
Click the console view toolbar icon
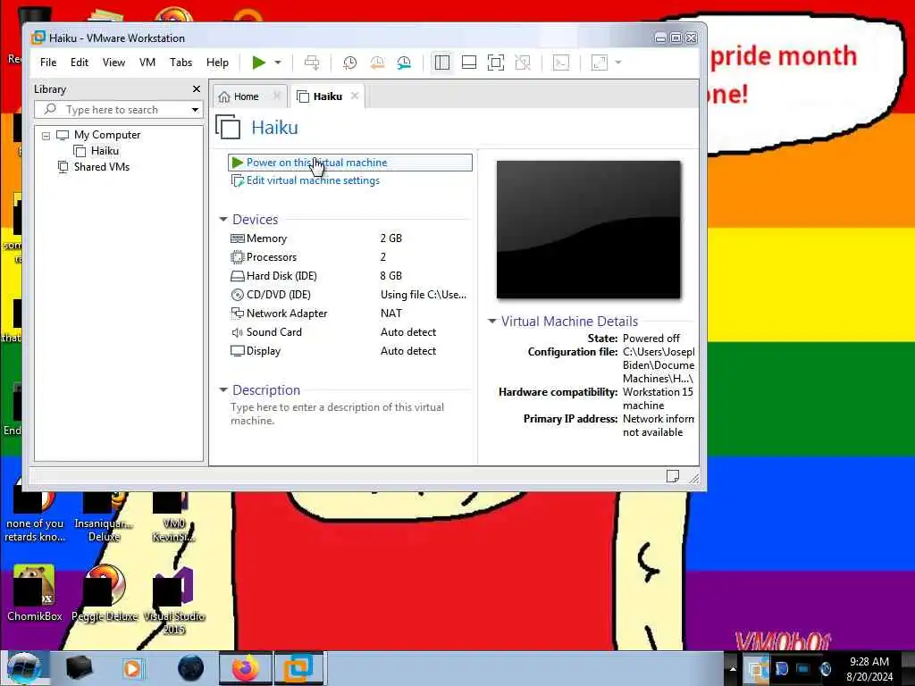561,63
